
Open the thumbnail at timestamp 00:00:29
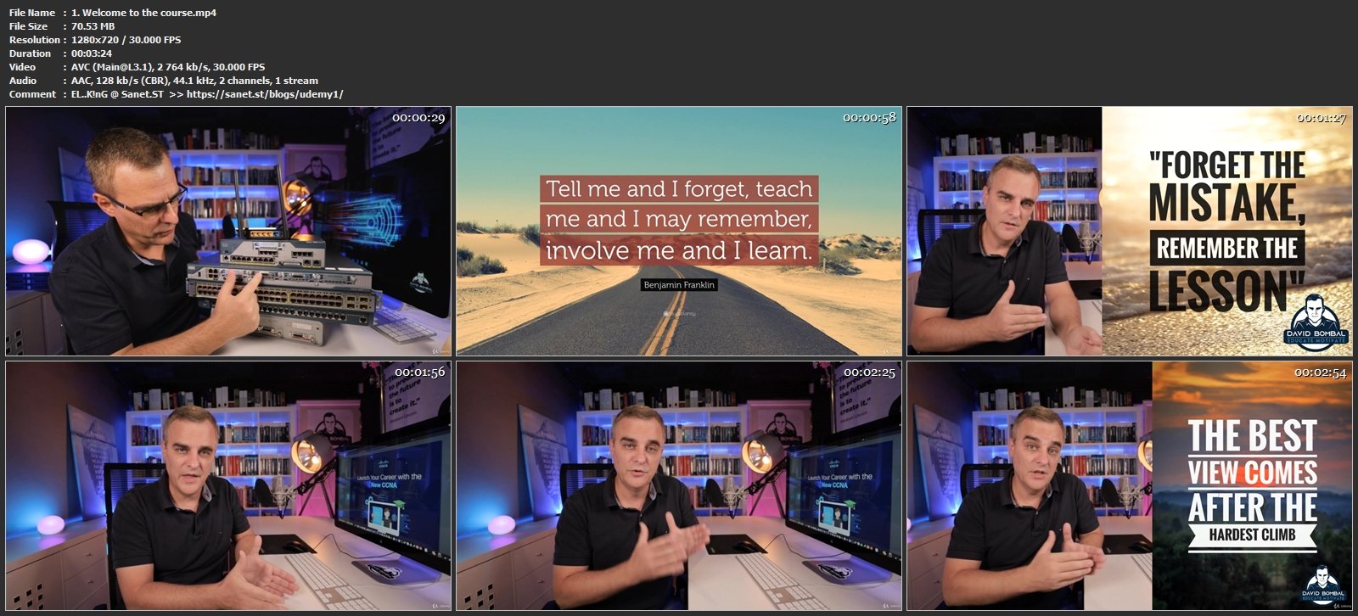click(228, 231)
